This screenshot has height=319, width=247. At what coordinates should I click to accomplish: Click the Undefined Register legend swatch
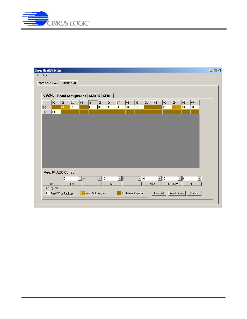pos(119,193)
